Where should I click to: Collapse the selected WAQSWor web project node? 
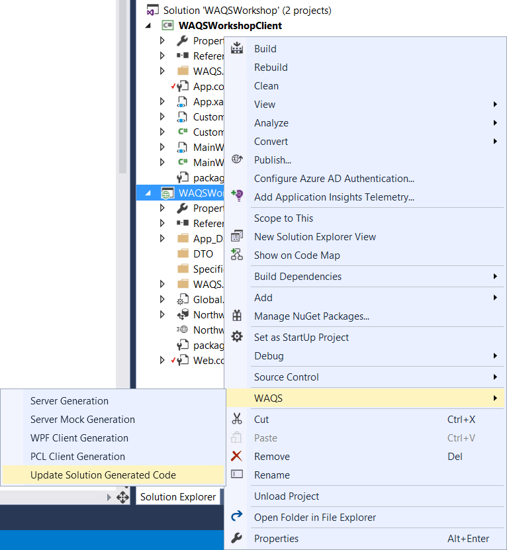pyautogui.click(x=148, y=193)
